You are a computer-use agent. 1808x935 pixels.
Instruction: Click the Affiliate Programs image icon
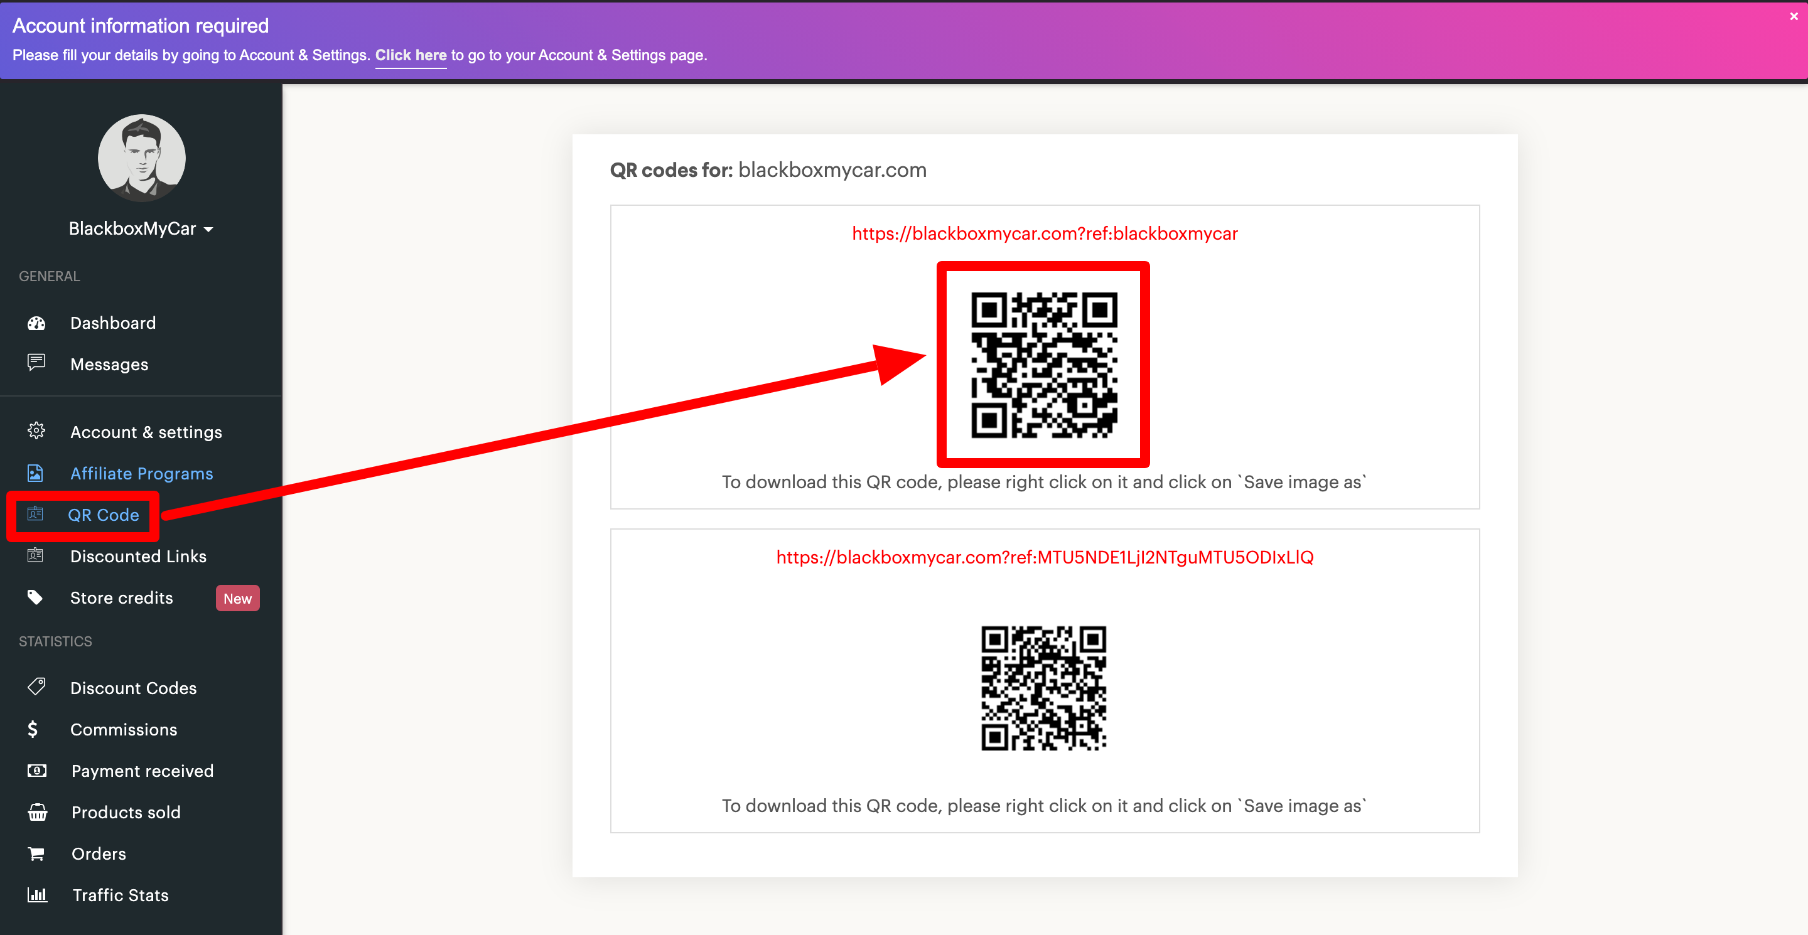(35, 474)
